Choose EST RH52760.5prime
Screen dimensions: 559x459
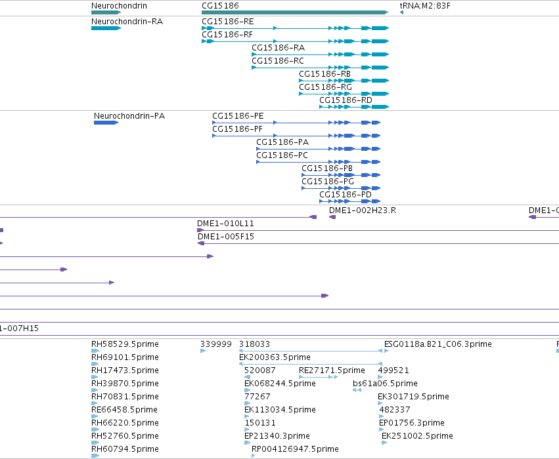[x=125, y=436]
